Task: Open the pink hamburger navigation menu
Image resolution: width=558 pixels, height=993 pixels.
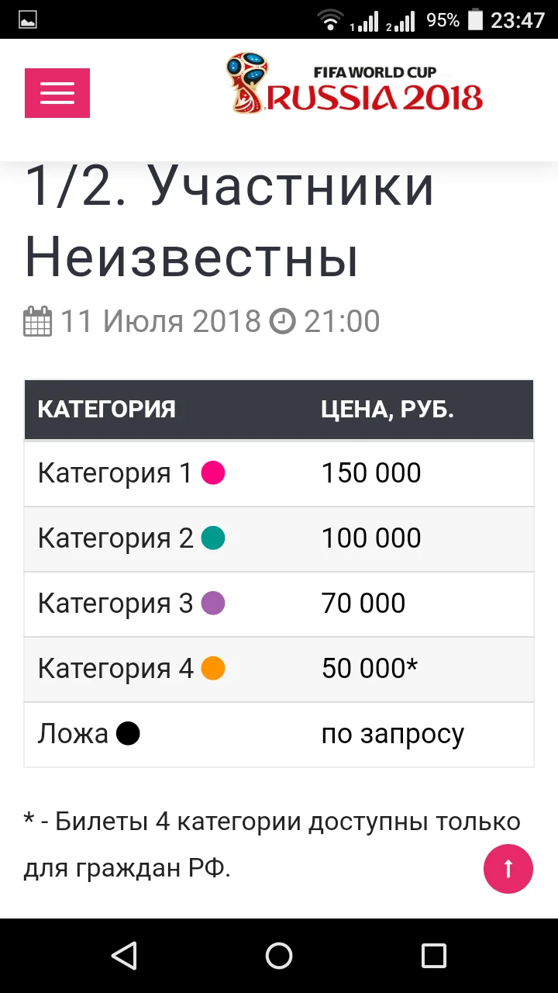Action: point(57,93)
